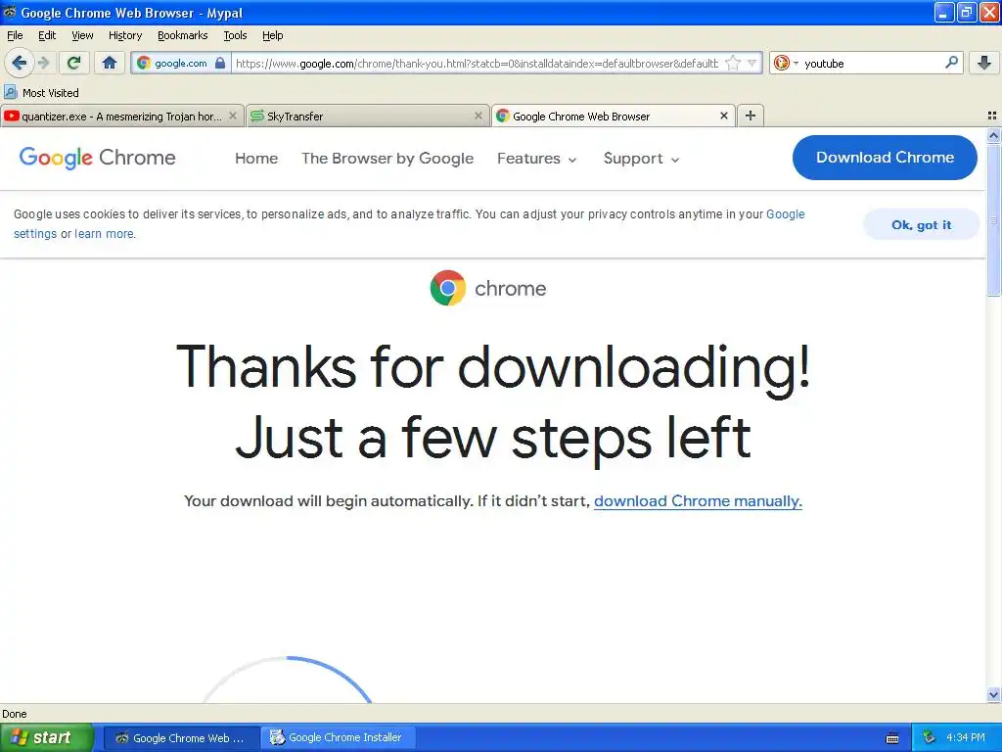
Task: Open the learn more link
Action: point(104,234)
